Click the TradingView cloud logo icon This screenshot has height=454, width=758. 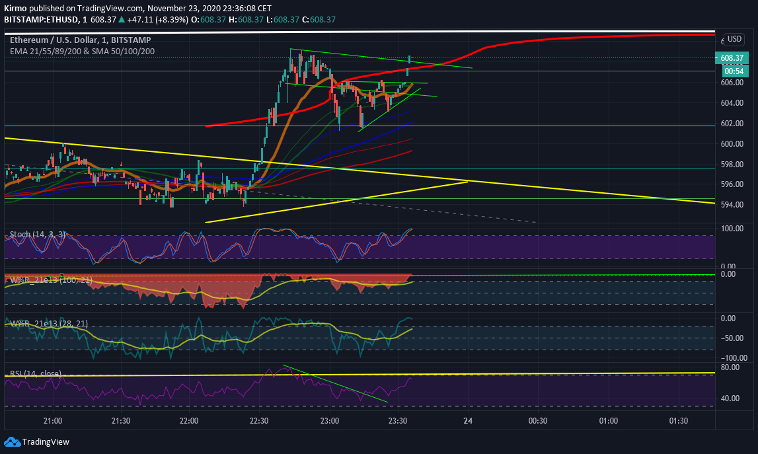[x=12, y=442]
